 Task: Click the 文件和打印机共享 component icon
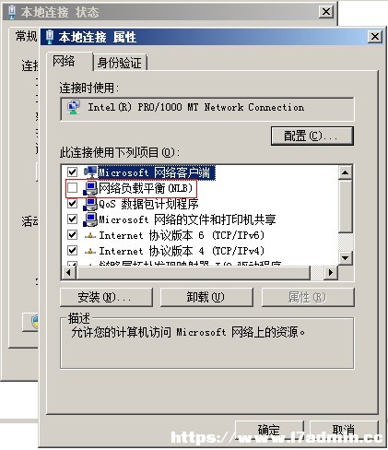pos(90,219)
